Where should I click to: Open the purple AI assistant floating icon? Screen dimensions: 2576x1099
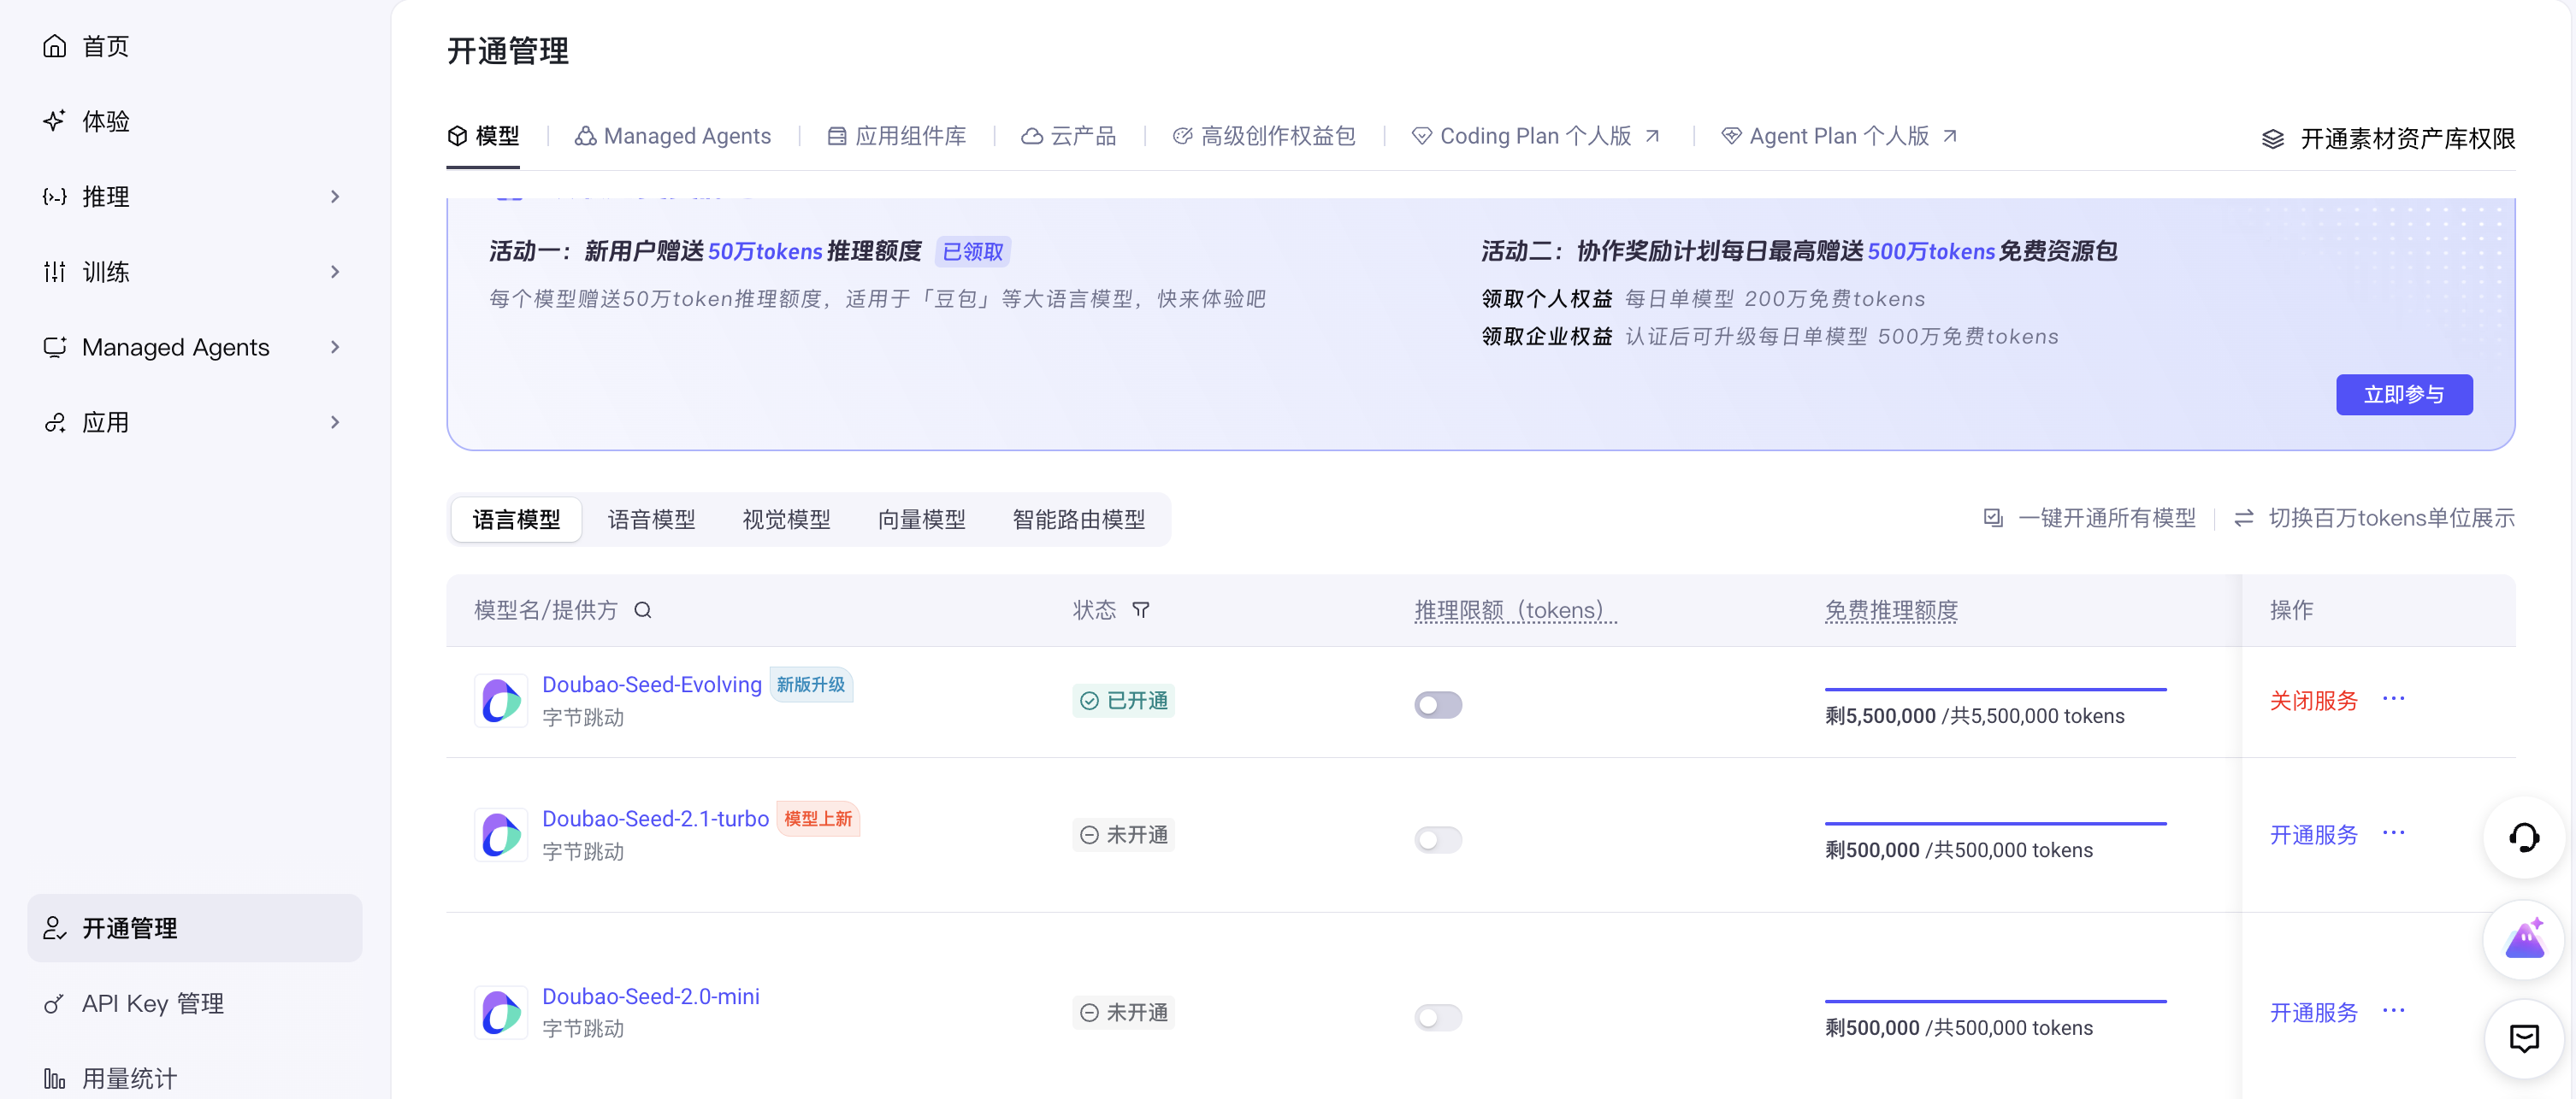click(x=2524, y=939)
